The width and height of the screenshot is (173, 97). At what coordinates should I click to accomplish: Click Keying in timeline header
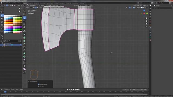13,90
